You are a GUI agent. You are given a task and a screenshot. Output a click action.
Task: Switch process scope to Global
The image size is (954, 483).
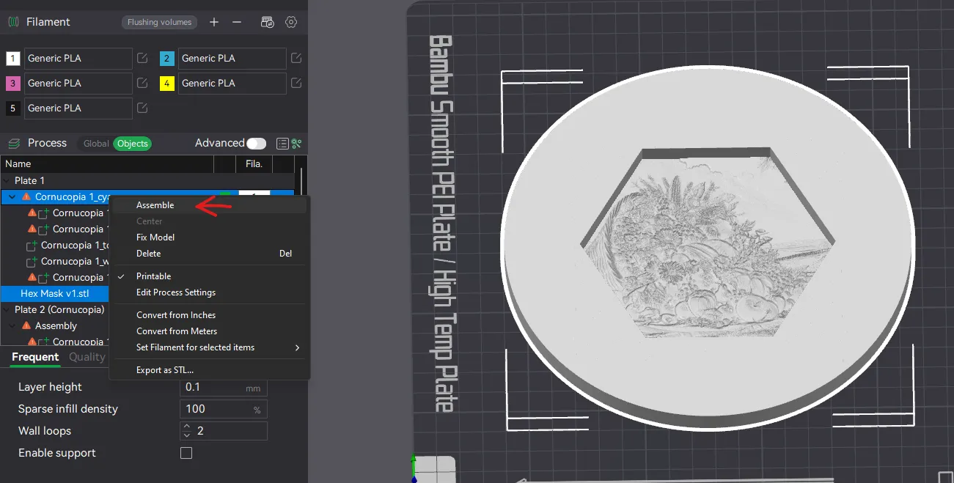coord(96,144)
